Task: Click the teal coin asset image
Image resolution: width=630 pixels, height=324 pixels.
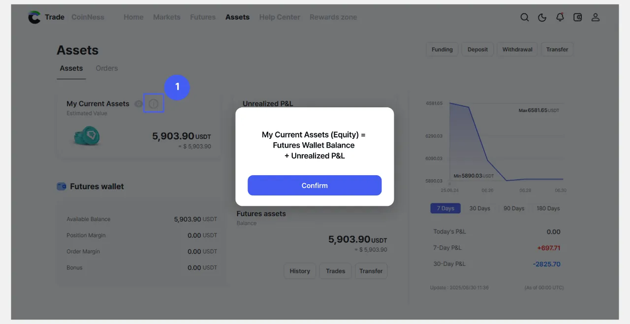Action: 87,136
